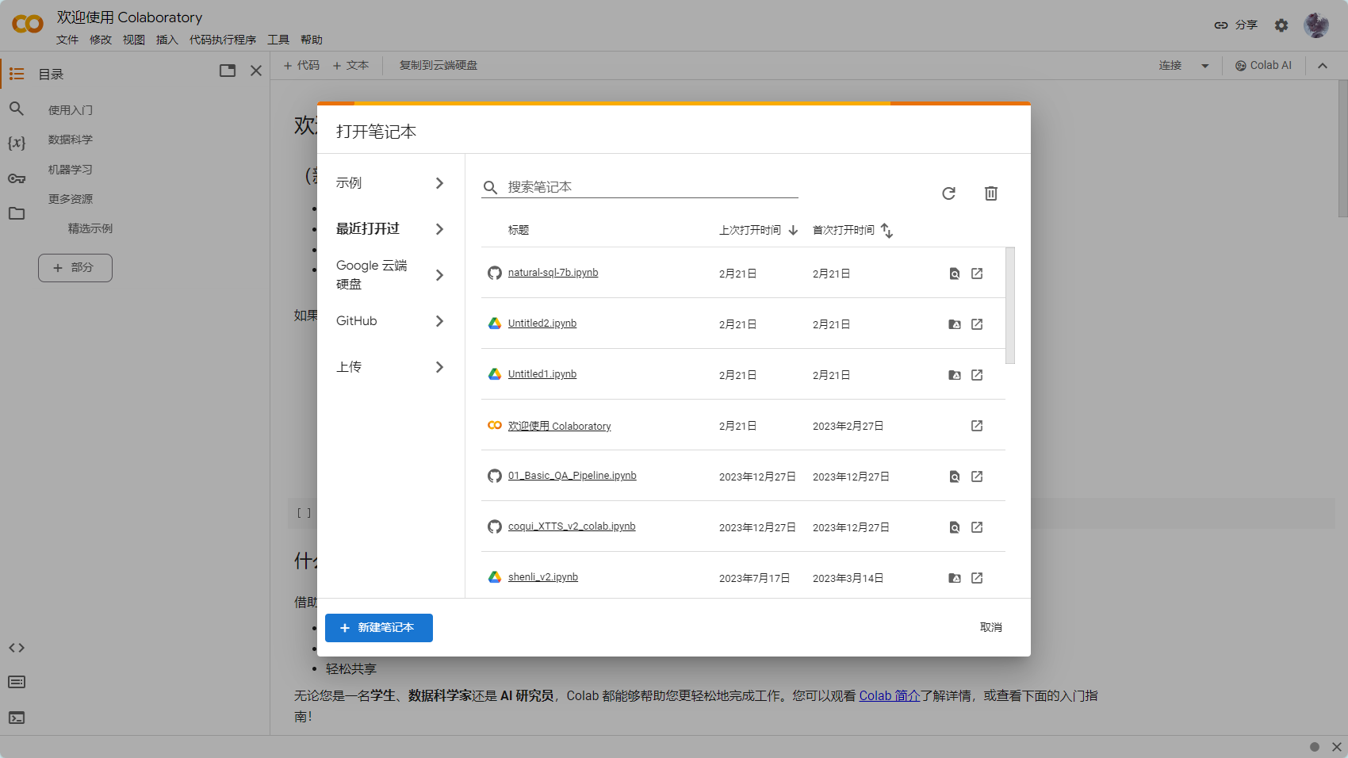Click the 搜索笔记本 search field
Viewport: 1348px width, 758px height.
(640, 187)
